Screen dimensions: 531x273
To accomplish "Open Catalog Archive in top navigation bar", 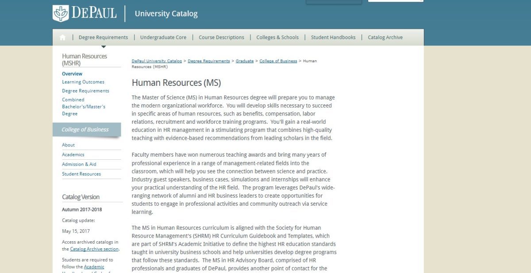I will coord(385,38).
